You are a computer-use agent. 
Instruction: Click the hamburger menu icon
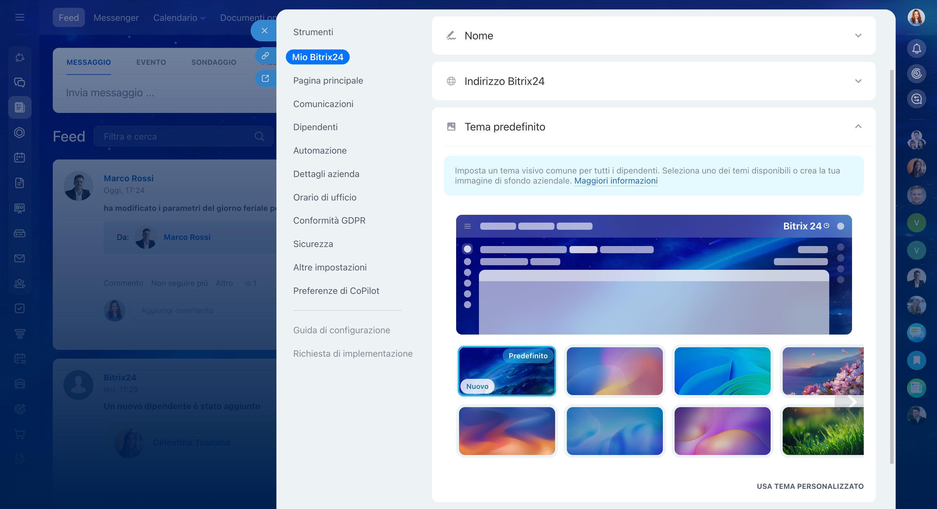coord(20,17)
